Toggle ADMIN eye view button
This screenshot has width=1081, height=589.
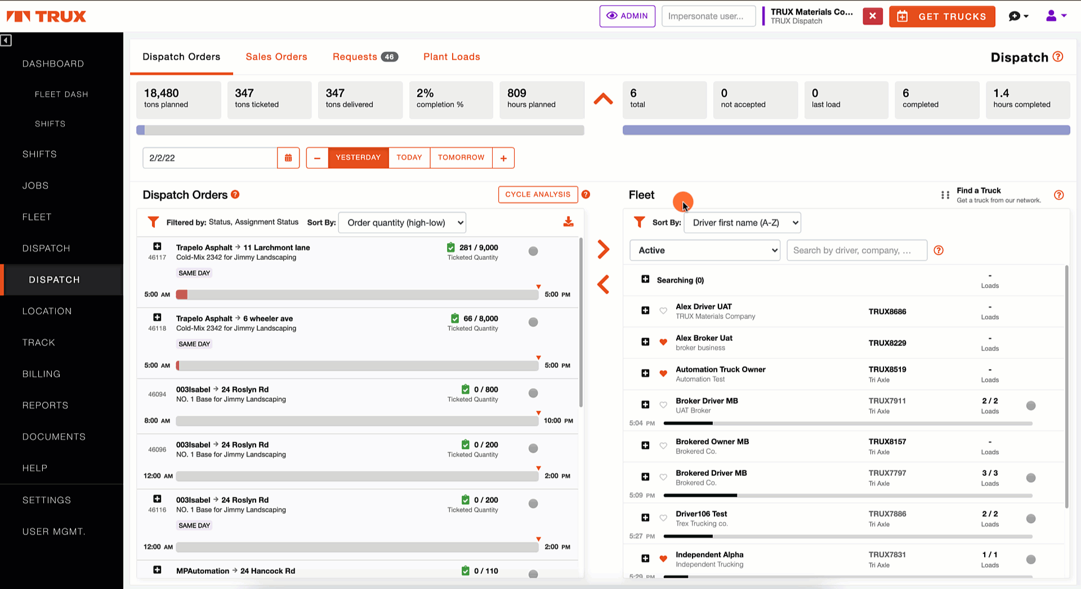click(627, 16)
